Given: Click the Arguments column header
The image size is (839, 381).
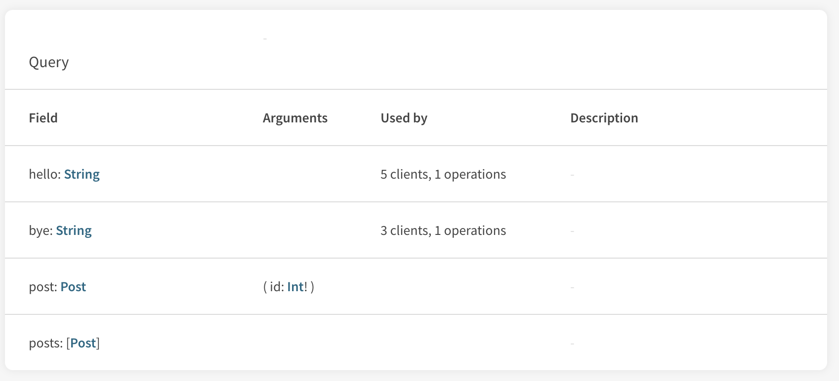Looking at the screenshot, I should coord(295,117).
